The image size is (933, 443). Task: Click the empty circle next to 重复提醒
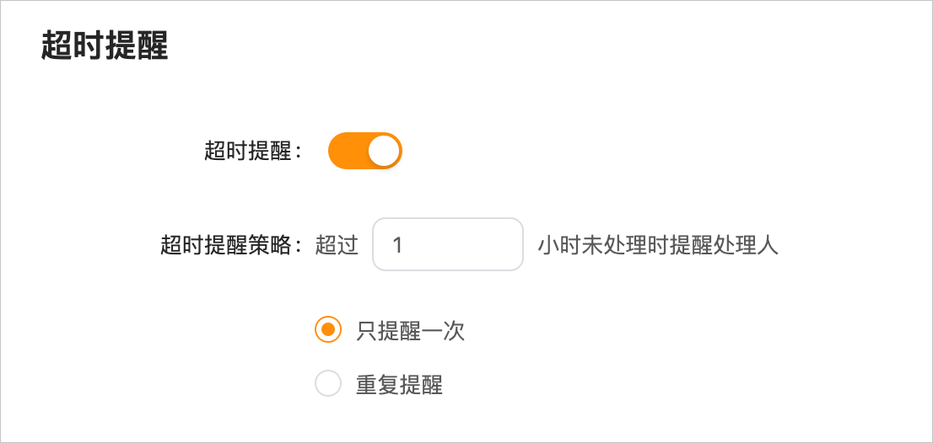[328, 383]
